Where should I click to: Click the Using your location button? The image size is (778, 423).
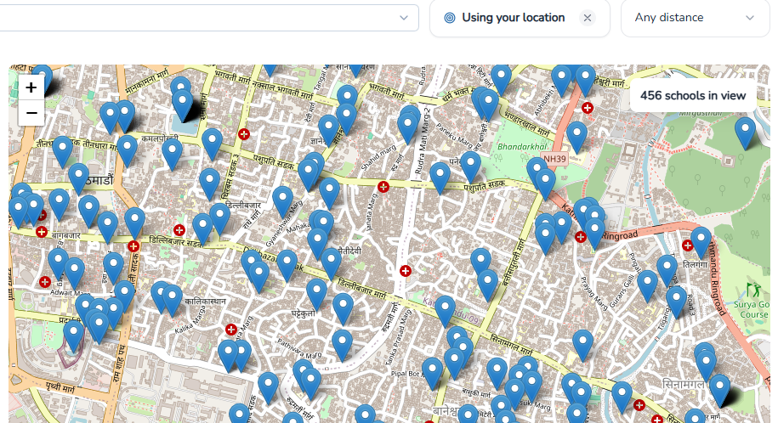coord(513,18)
